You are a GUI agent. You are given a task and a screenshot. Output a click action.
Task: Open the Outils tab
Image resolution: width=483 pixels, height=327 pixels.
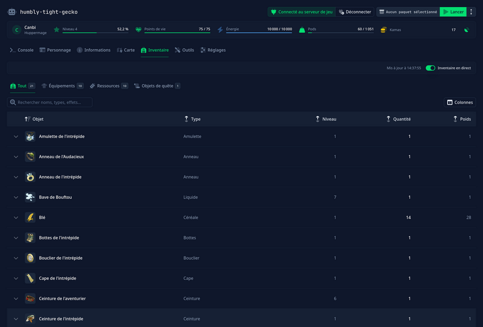(184, 50)
